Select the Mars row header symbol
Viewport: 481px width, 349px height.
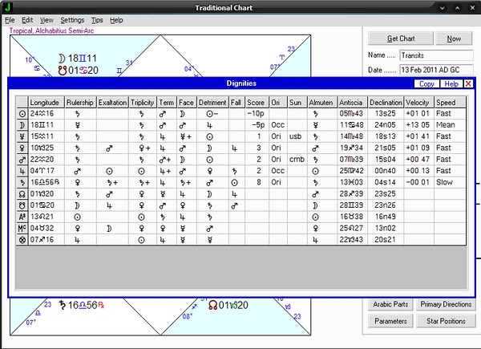point(22,159)
